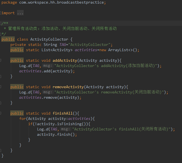Click the package name com.workspace.hh.broadcastbestpractice
The width and height of the screenshot is (182, 163).
62,3
